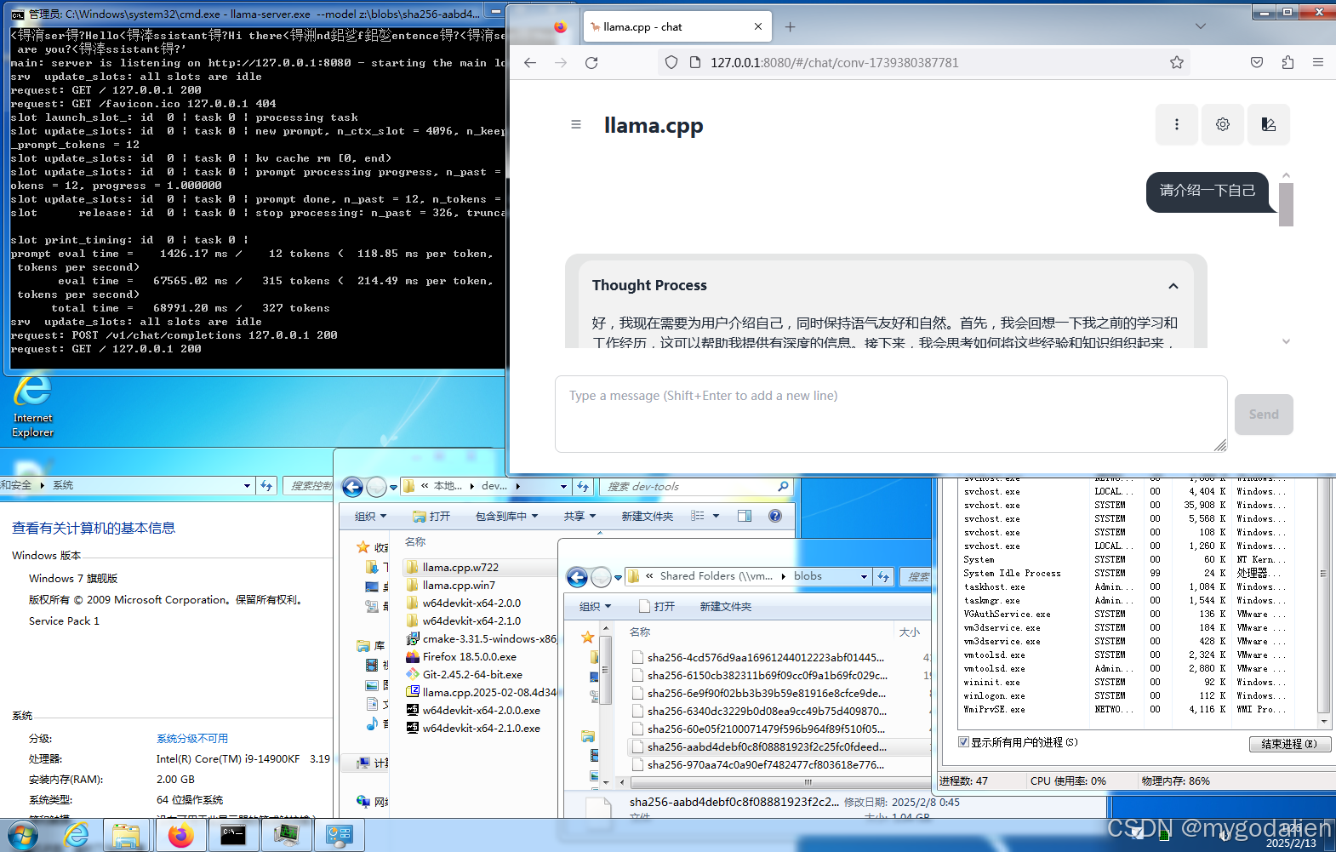The width and height of the screenshot is (1336, 852).
Task: Open 包含到库中 dropdown
Action: point(506,516)
